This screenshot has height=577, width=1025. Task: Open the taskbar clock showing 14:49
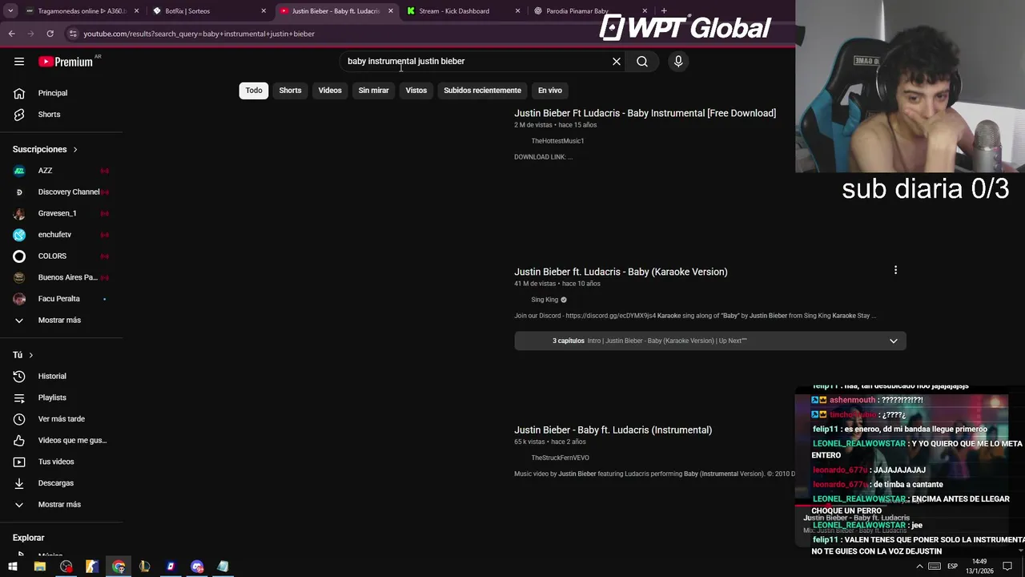coord(979,567)
